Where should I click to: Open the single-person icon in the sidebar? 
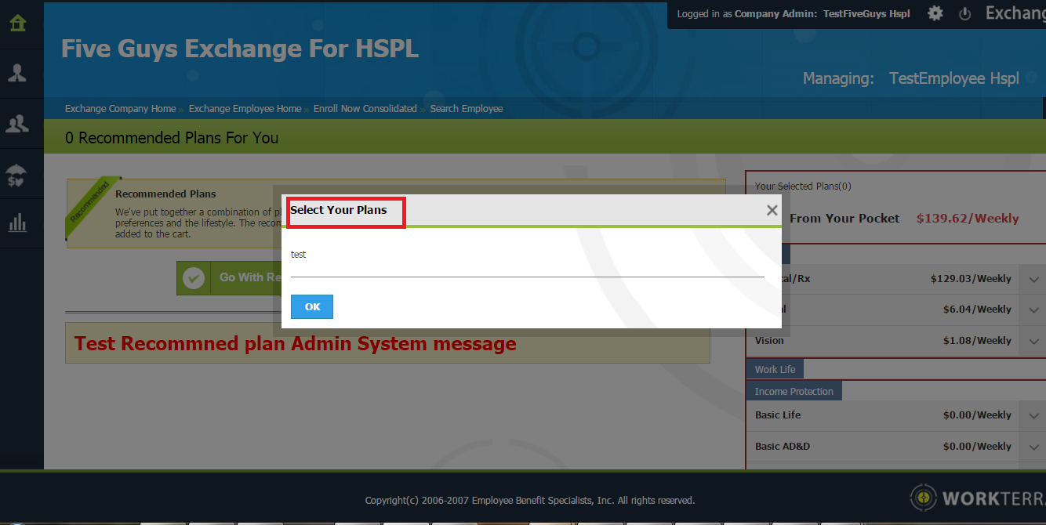tap(17, 73)
